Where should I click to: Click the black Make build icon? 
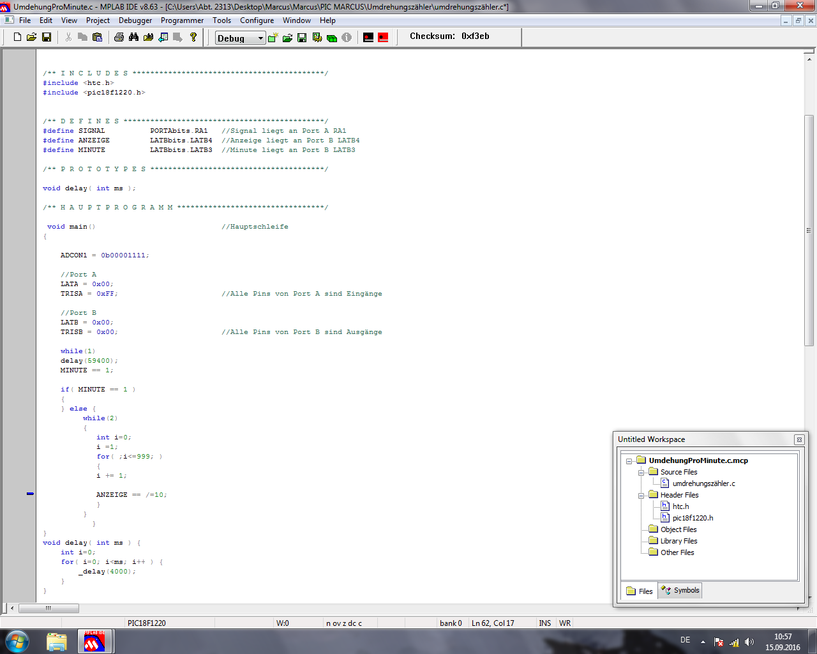pos(368,38)
